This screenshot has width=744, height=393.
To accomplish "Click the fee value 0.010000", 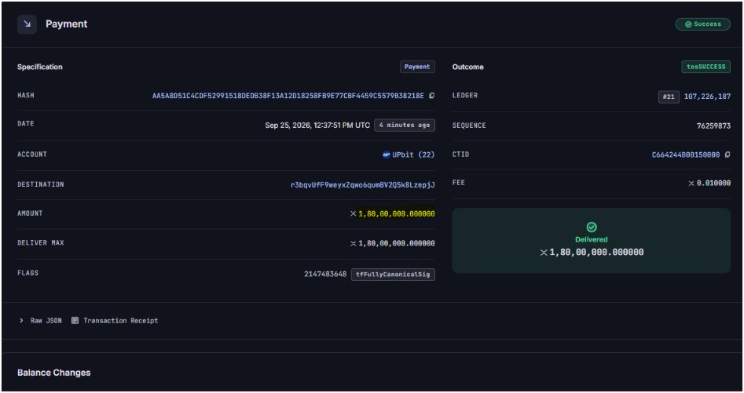I will click(x=713, y=184).
